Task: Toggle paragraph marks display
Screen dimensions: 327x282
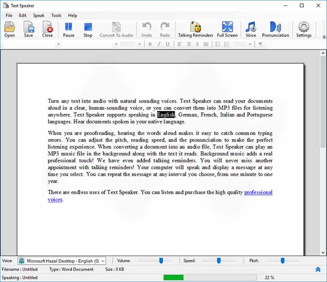Action: tap(261, 44)
